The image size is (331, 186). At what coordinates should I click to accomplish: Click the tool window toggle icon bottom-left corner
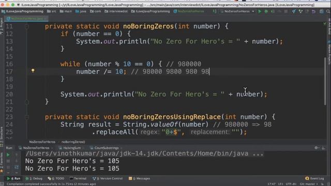2,184
